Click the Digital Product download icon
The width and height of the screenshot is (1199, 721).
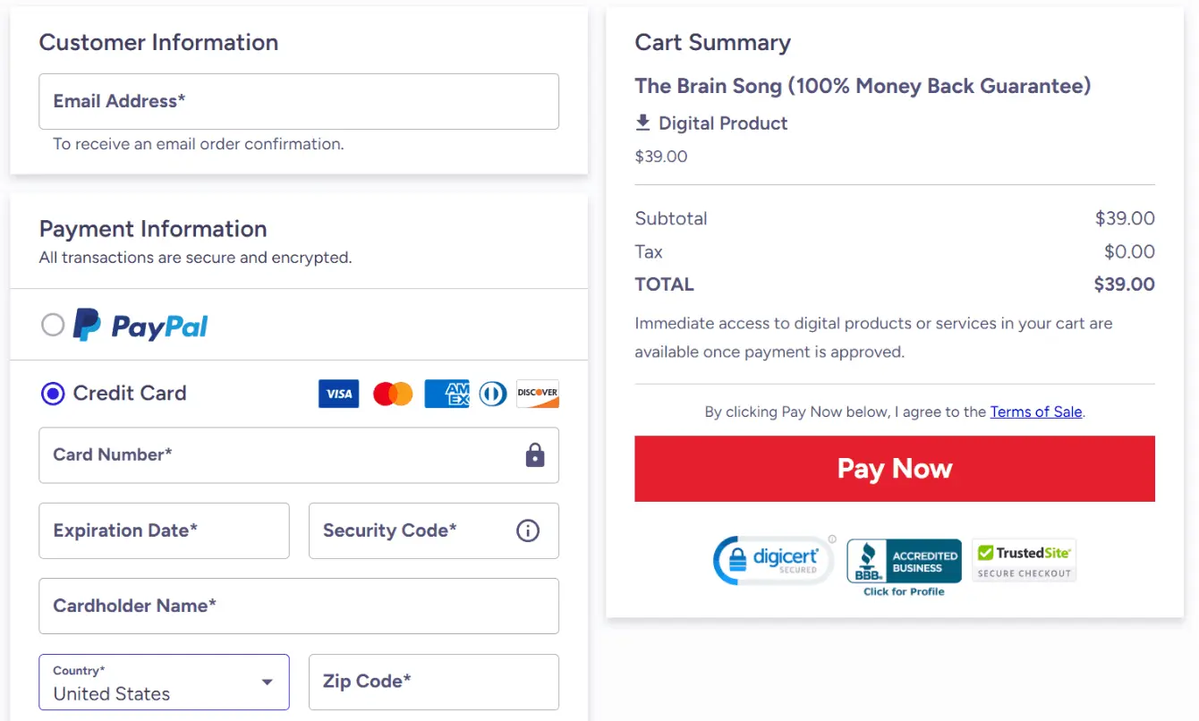[x=643, y=123]
